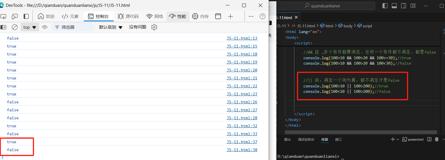445x160 pixels.
Task: Switch to the 网络 tab
Action: [155, 16]
